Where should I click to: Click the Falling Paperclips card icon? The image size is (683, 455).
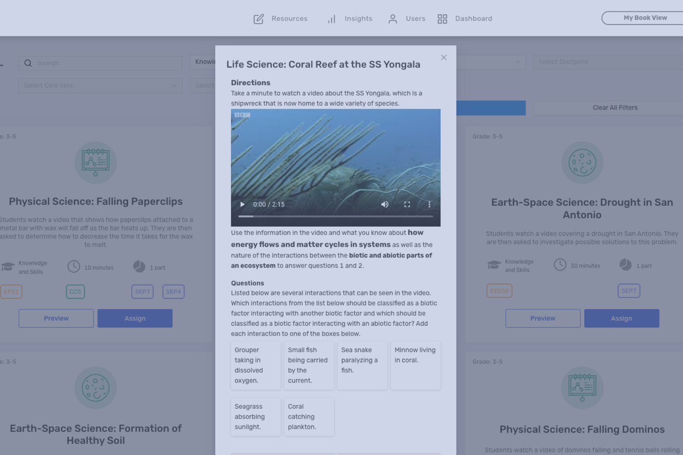pos(96,162)
